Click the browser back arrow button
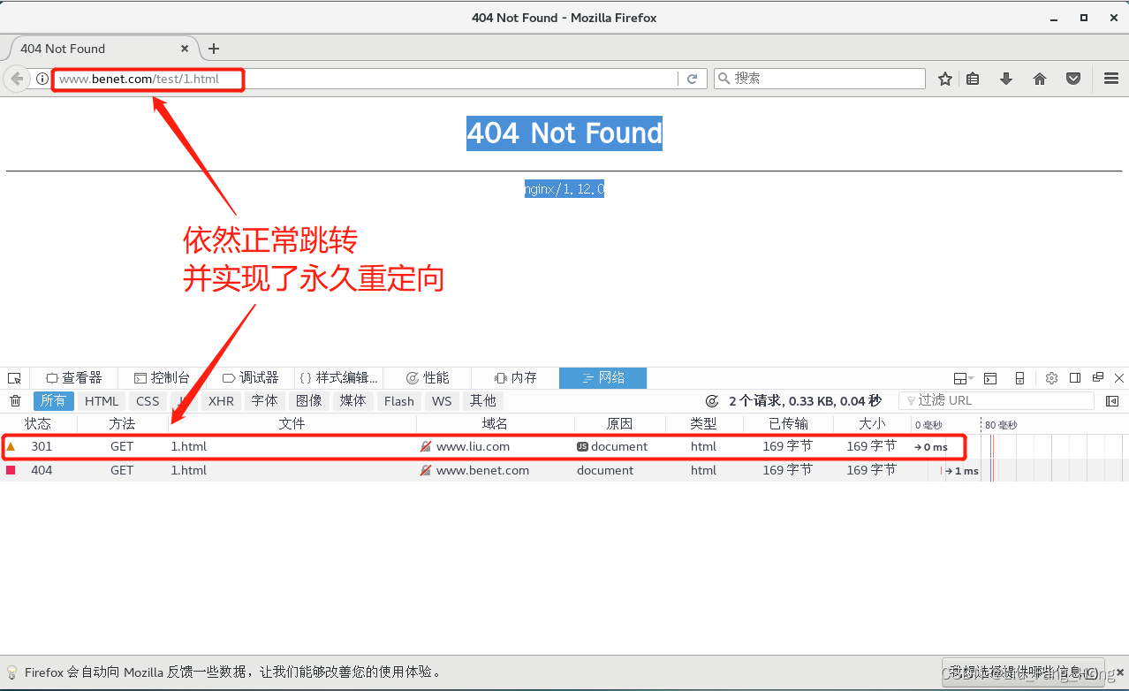Viewport: 1129px width, 691px height. point(17,79)
